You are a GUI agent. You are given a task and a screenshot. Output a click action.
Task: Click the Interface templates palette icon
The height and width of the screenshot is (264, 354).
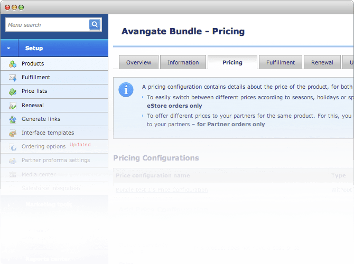[13, 133]
